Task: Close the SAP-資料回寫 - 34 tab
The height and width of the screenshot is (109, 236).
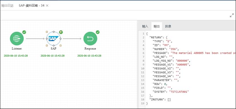Action: [47, 5]
